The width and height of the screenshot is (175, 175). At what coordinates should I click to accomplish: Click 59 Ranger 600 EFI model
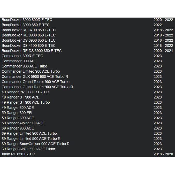point(17,113)
